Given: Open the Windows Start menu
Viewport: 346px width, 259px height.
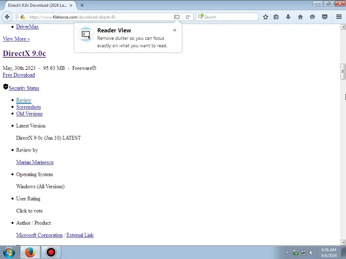Looking at the screenshot, I should (x=9, y=252).
